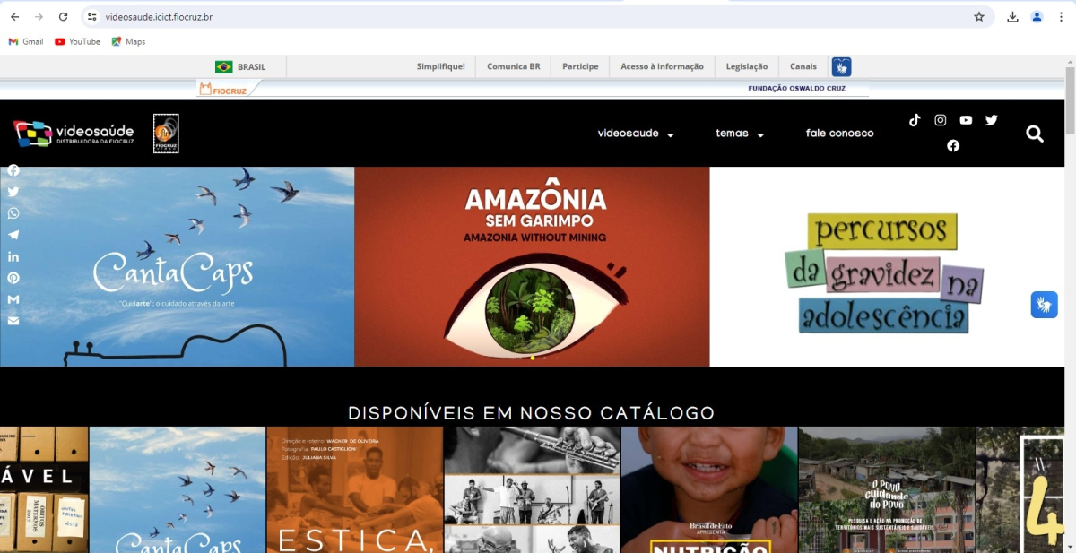Click the VideoSaúde logo
Viewport: 1076px width, 553px height.
[74, 134]
